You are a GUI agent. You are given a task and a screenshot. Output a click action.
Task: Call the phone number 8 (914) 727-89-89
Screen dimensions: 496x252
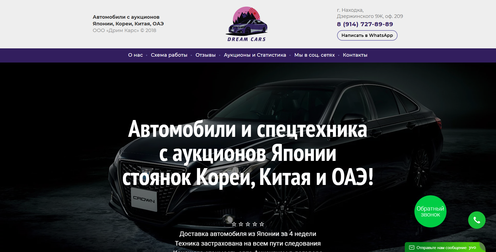(x=365, y=24)
